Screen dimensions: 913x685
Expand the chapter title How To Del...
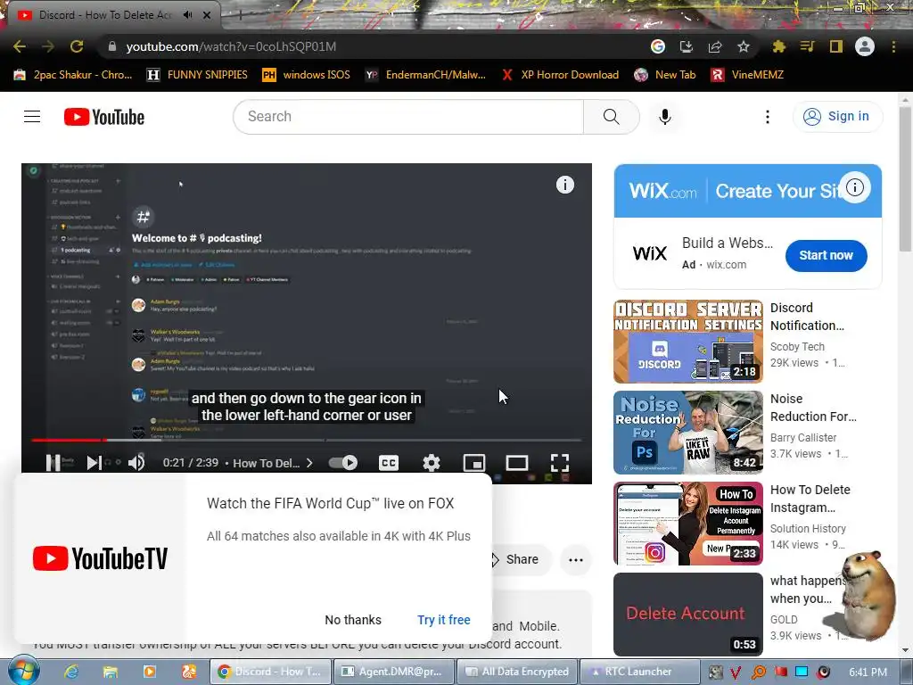273,463
